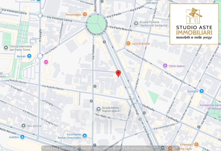Open the Il Pensiero restaurant icon
This screenshot has height=151, width=221.
click(x=196, y=144)
